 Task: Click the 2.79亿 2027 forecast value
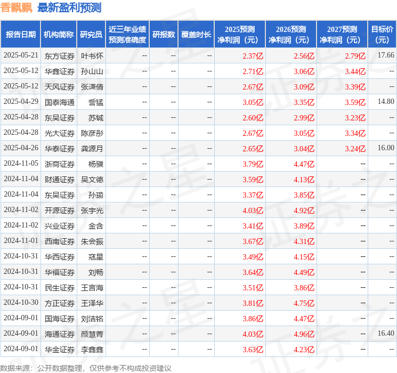coord(355,56)
